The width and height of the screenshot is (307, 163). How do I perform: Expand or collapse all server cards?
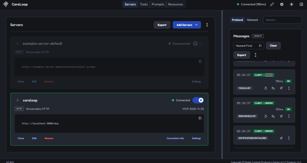(x=207, y=25)
